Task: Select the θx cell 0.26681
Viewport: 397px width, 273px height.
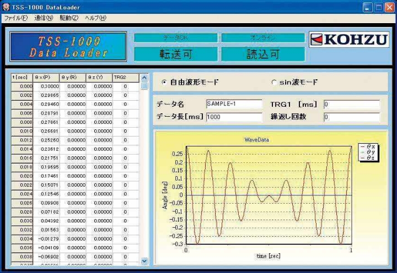Action: tap(46, 131)
